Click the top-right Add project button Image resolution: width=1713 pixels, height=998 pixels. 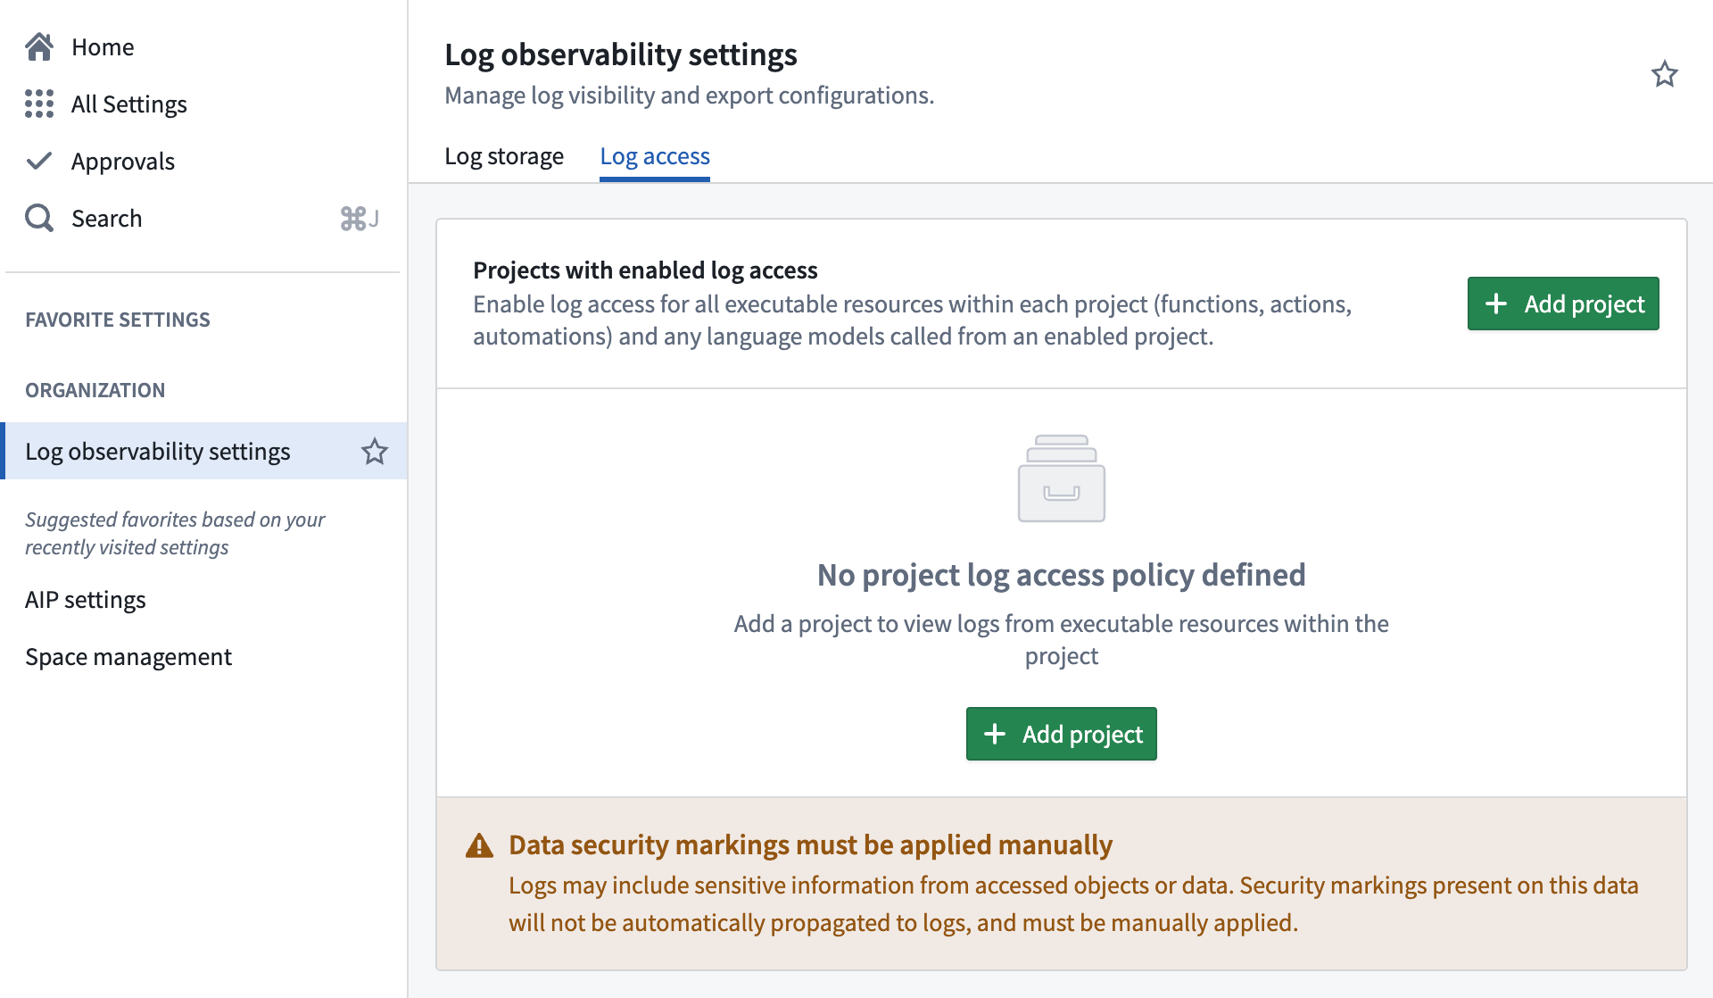pos(1563,304)
